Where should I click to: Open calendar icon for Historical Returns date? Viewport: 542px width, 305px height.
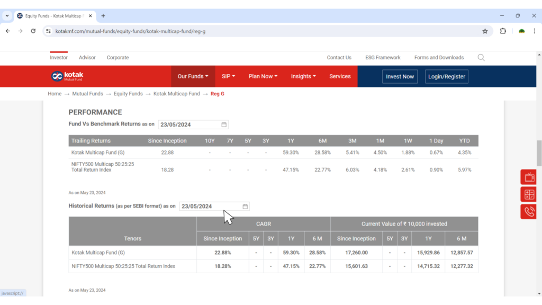coord(245,207)
